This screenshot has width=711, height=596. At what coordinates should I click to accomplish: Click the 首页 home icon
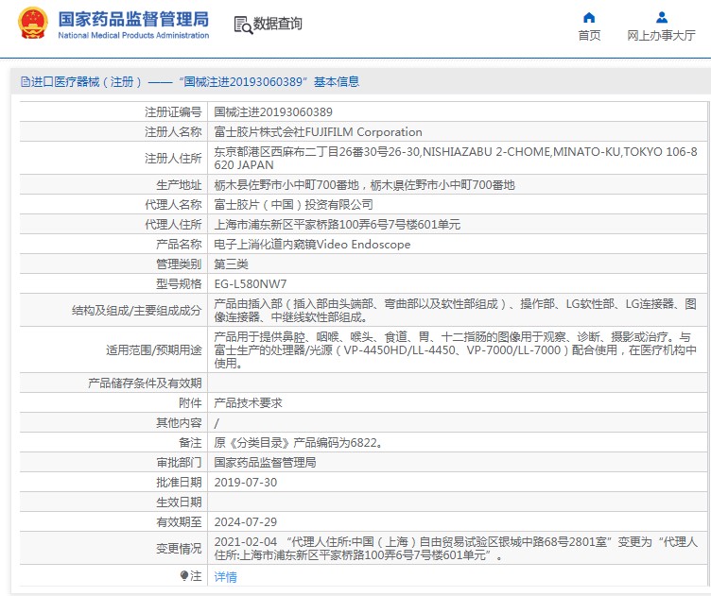(589, 18)
